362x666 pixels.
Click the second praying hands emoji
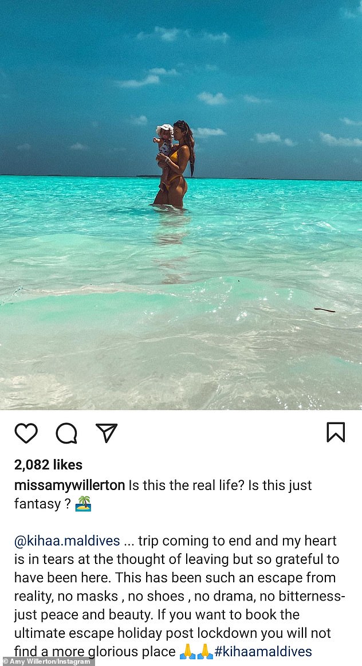coord(204,651)
